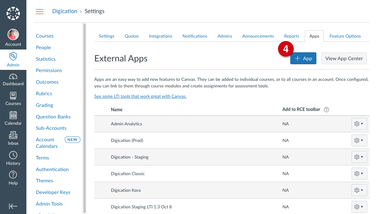Open settings gear for Digication Kora
This screenshot has width=377, height=214.
coord(359,190)
